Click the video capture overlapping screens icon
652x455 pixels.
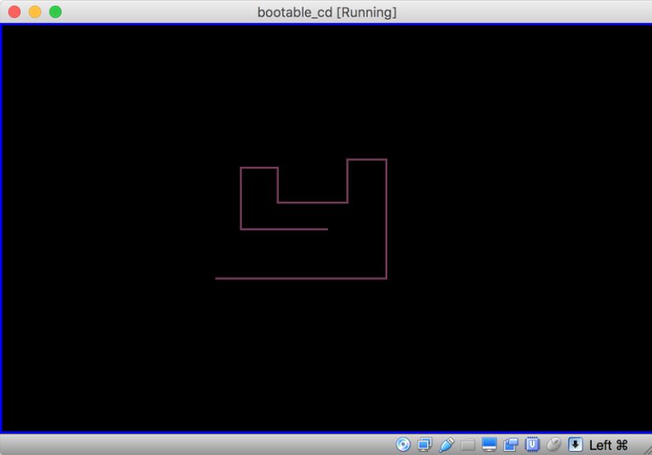(511, 445)
